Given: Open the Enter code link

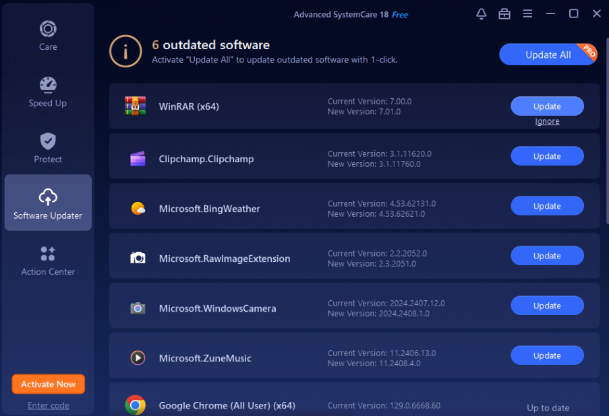Looking at the screenshot, I should point(48,405).
